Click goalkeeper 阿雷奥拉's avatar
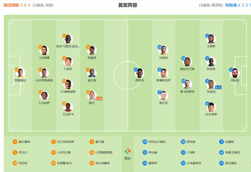Screen dimensions: 251x172 click(20, 73)
